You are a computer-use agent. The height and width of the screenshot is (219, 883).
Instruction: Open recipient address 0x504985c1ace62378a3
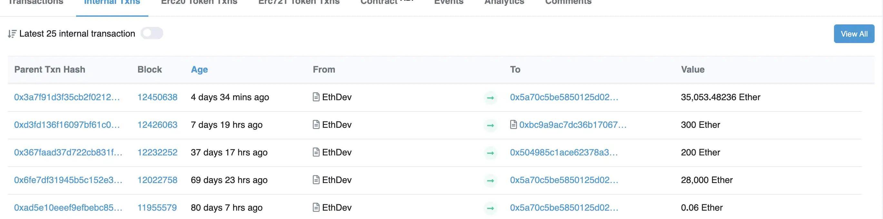coord(563,153)
